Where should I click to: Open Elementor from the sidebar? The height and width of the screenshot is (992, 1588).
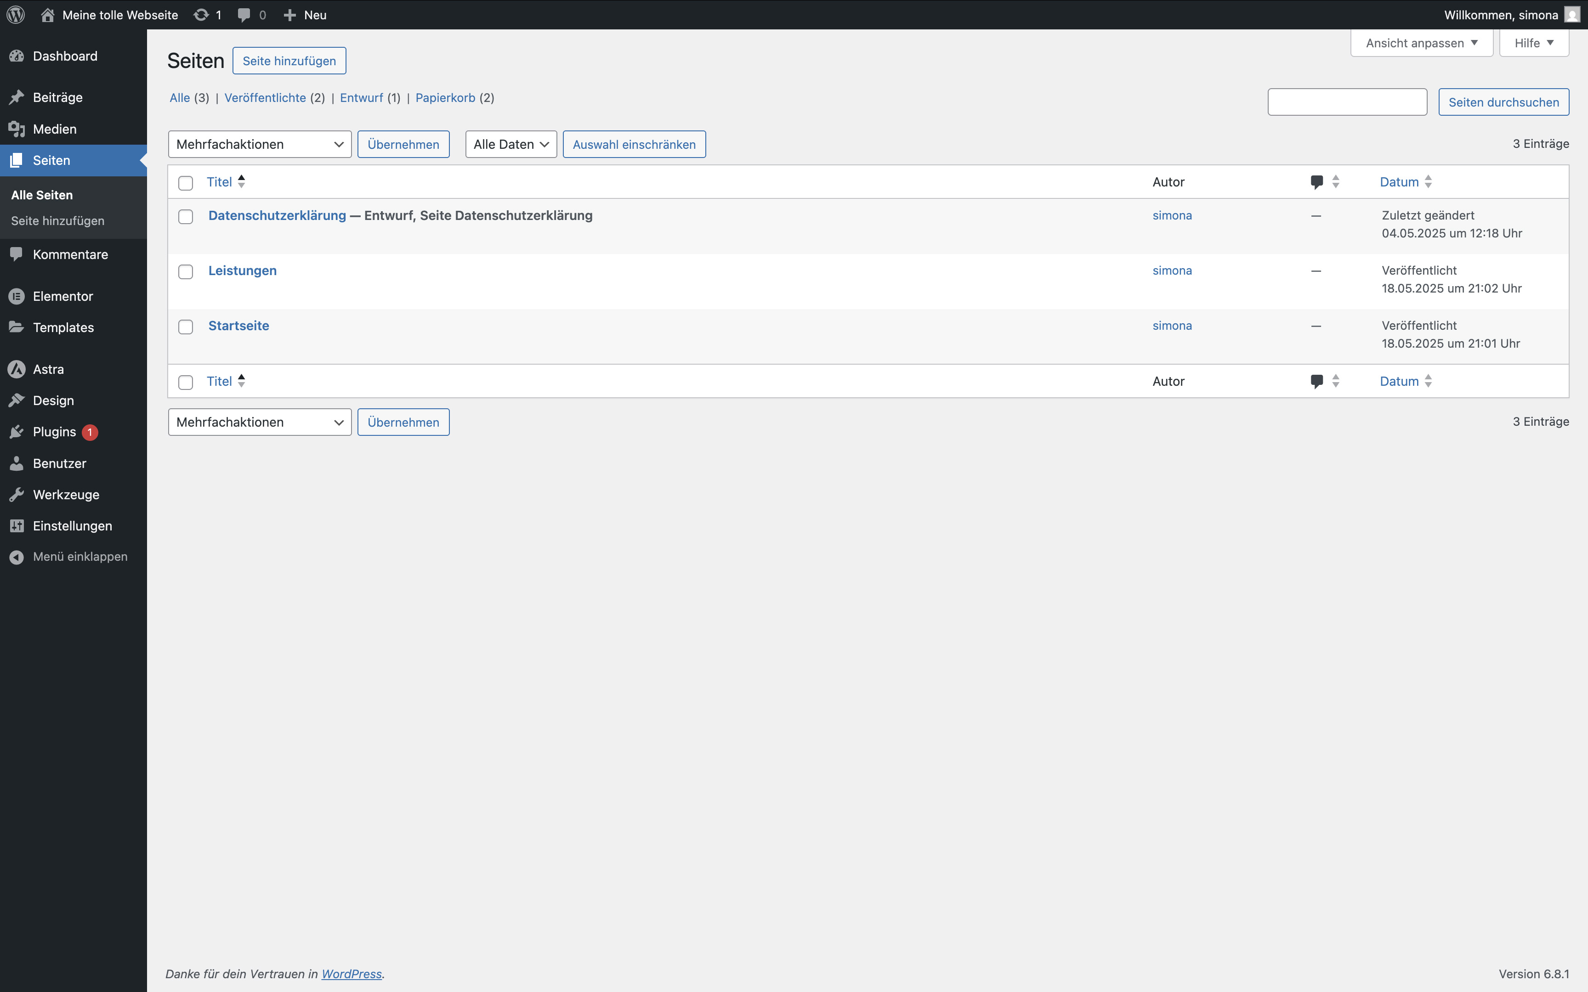(x=62, y=296)
